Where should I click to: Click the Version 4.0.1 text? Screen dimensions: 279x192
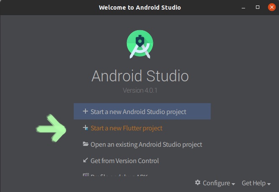[140, 90]
